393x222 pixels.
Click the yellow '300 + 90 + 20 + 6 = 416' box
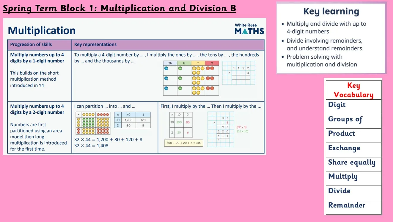183,143
